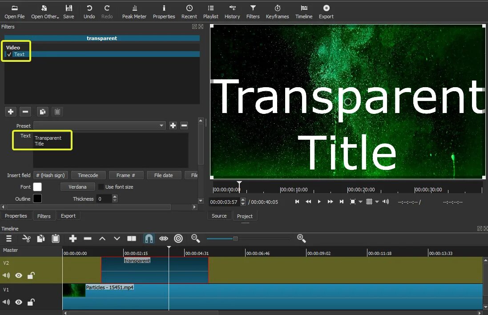
Task: Switch to the Source tab
Action: pyautogui.click(x=219, y=216)
